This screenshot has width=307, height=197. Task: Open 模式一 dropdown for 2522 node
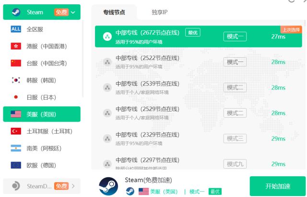click(x=235, y=62)
